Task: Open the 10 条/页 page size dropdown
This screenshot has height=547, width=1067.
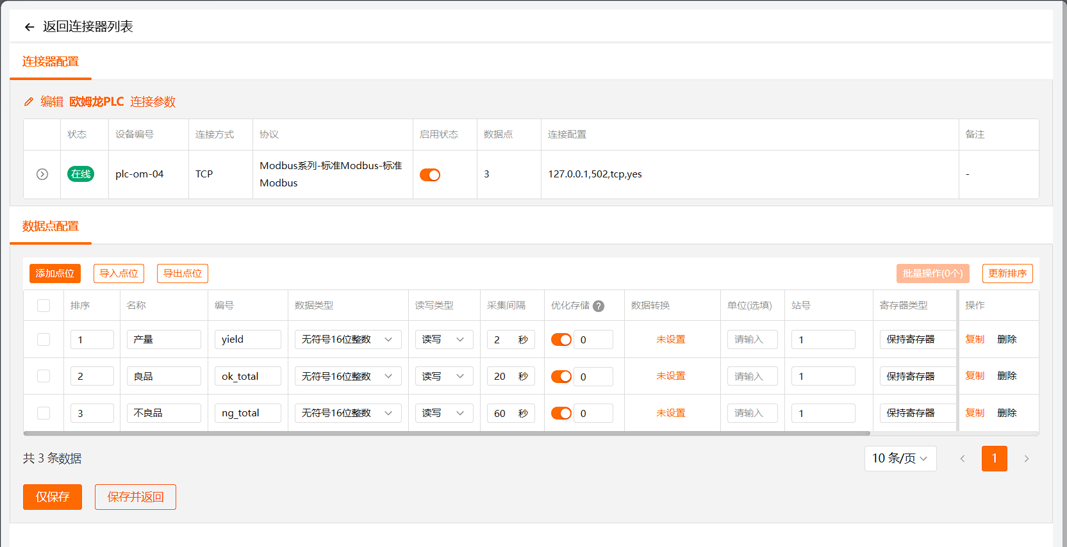Action: tap(900, 459)
